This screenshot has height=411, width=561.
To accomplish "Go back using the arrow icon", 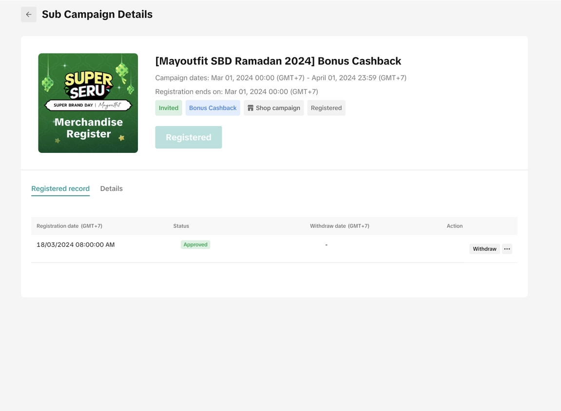I will (x=29, y=15).
